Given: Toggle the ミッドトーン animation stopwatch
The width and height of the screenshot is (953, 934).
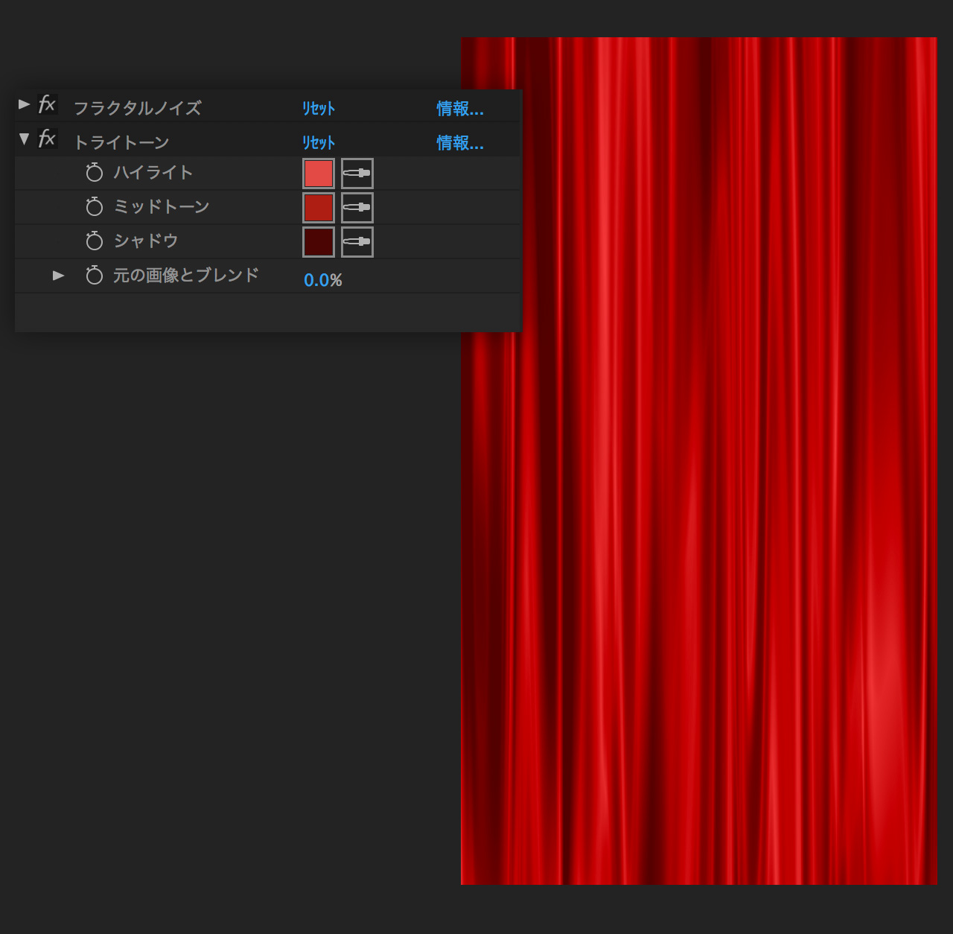Looking at the screenshot, I should (x=95, y=207).
